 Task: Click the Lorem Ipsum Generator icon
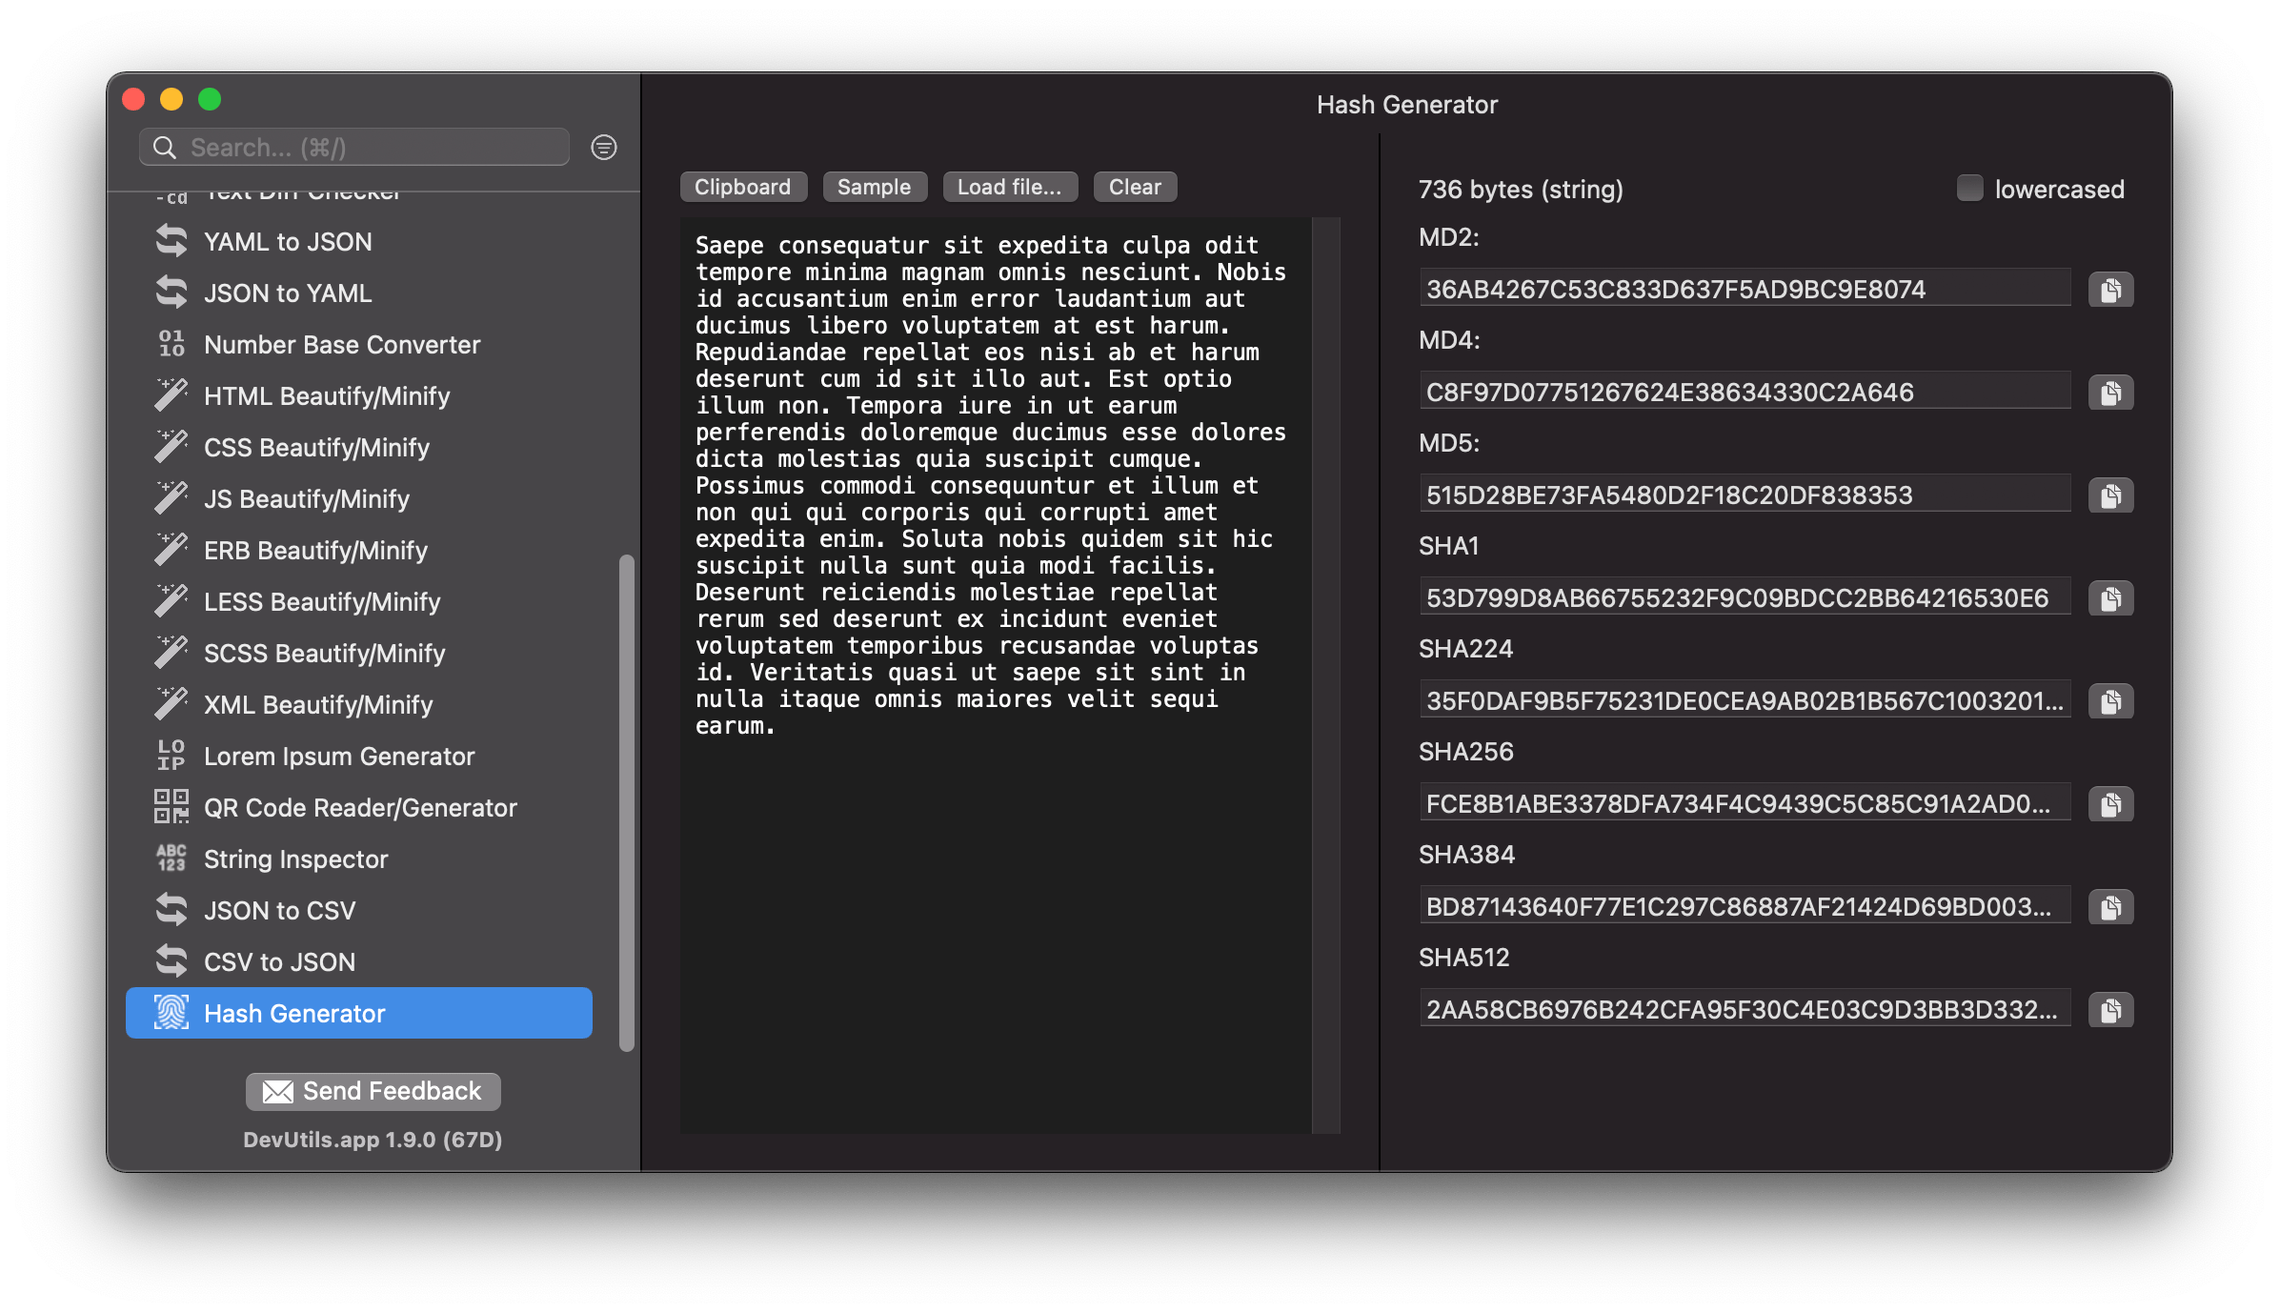point(171,756)
